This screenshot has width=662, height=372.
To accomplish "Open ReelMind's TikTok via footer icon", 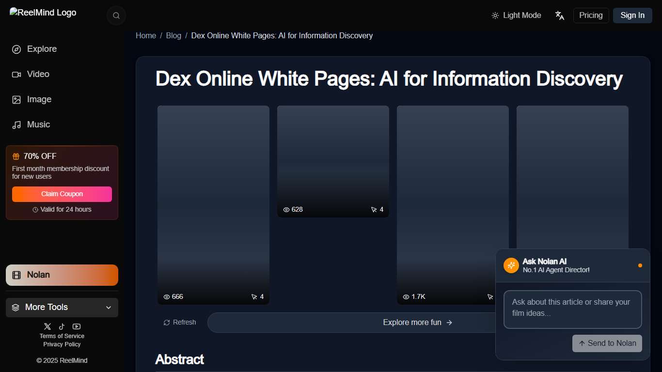I will (x=62, y=326).
